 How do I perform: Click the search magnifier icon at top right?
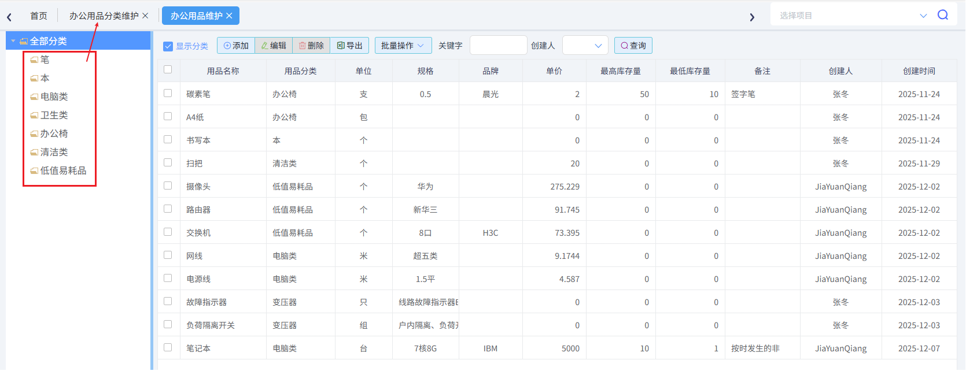point(943,15)
